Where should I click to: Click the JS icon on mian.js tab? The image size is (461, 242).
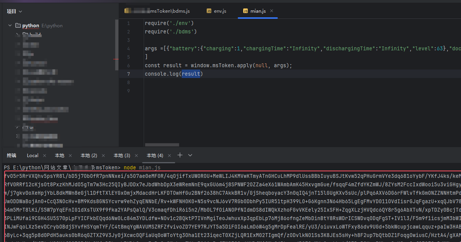[245, 11]
